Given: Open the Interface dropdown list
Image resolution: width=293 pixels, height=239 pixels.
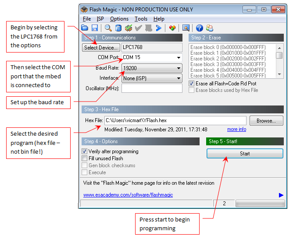Looking at the screenshot, I should click(179, 78).
